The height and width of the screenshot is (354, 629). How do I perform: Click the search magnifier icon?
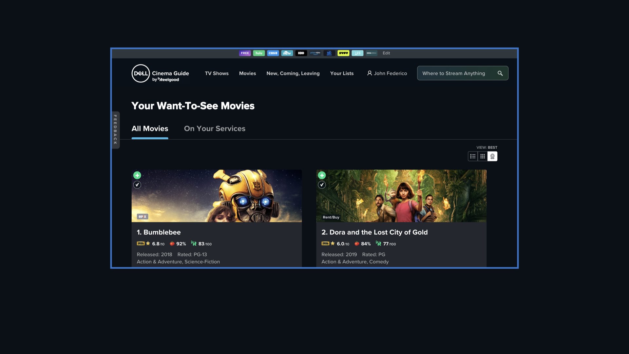pos(500,73)
